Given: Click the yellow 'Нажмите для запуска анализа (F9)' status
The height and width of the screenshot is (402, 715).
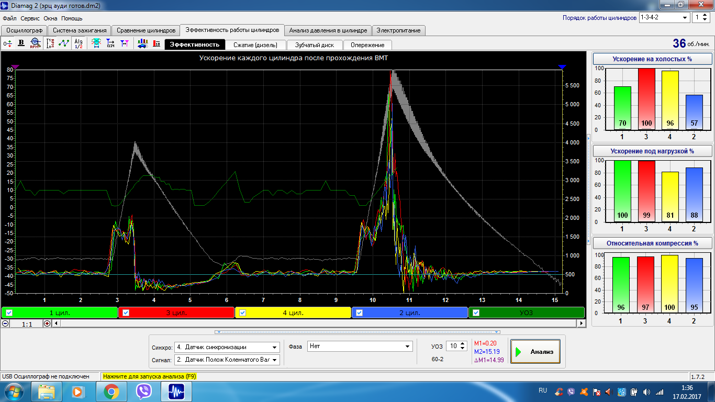Looking at the screenshot, I should pos(149,376).
